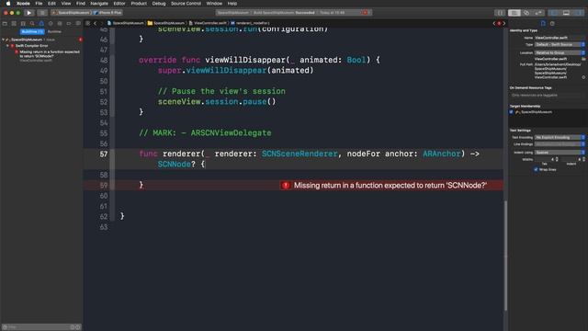Open the Debug navigator icon
This screenshot has height=331, width=588.
pos(60,23)
